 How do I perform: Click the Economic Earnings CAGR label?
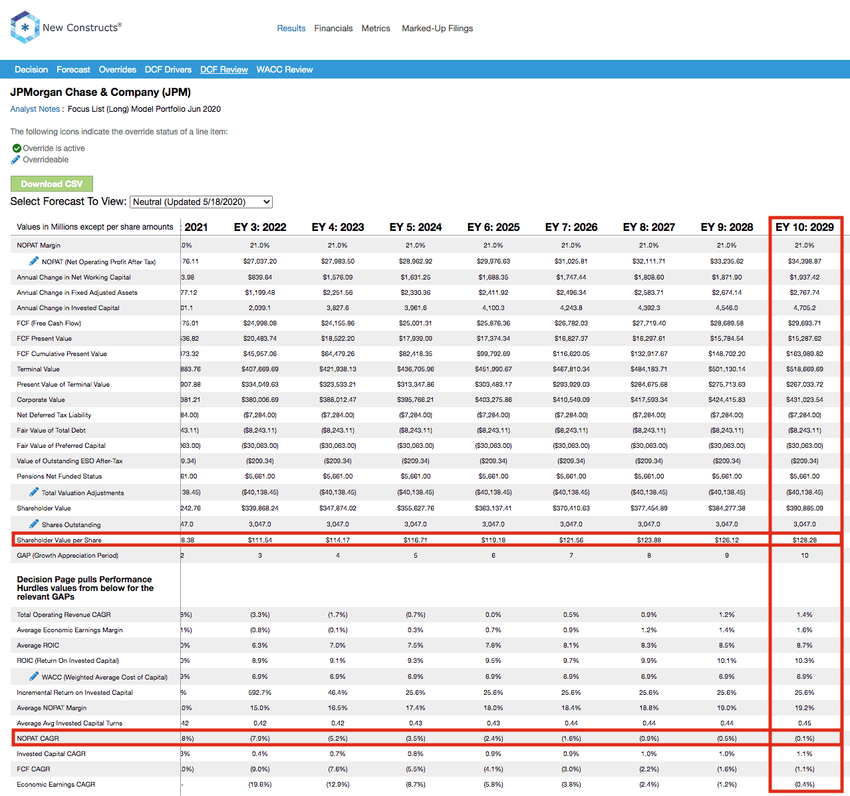pyautogui.click(x=56, y=784)
